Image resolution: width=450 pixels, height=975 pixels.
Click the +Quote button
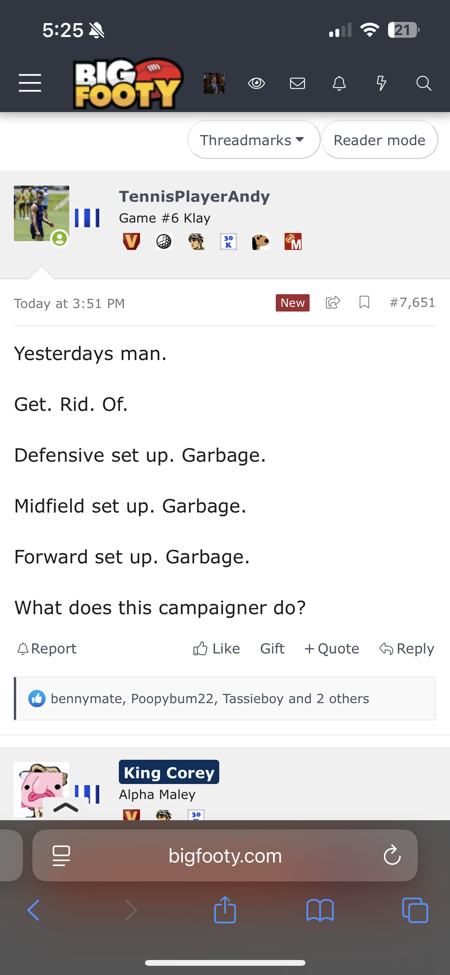[x=332, y=649]
